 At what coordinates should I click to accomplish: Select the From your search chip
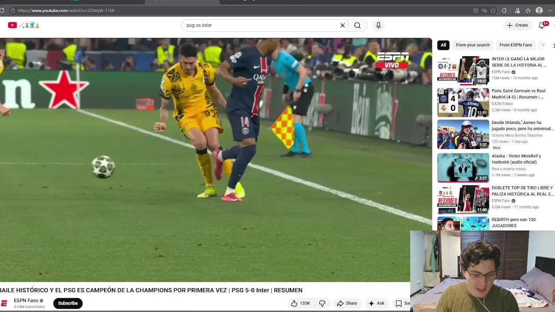(x=473, y=45)
